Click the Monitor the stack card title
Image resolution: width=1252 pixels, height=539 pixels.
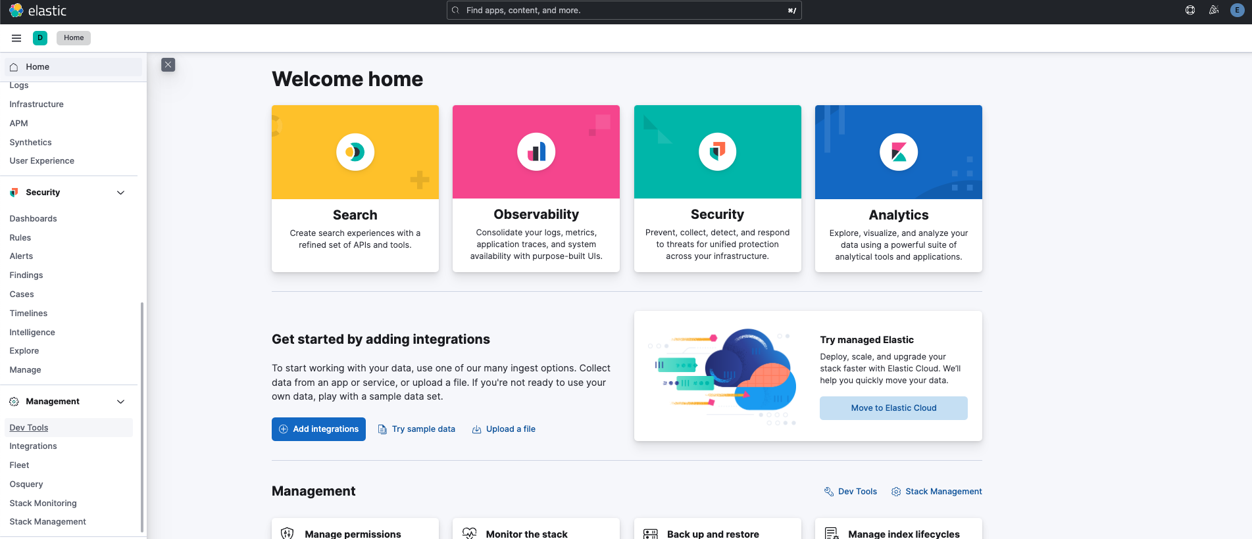[526, 534]
